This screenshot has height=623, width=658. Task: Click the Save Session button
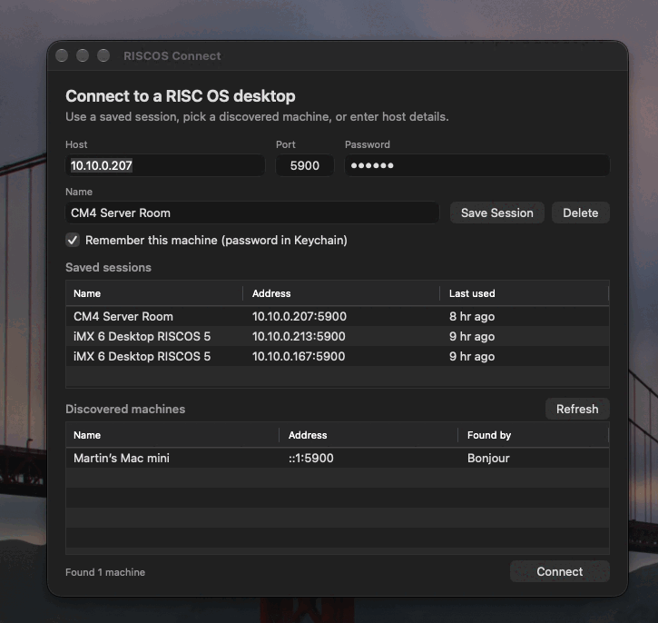[x=496, y=213]
